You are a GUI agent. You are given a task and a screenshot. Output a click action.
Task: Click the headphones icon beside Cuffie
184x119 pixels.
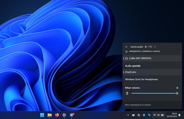[x=126, y=58]
